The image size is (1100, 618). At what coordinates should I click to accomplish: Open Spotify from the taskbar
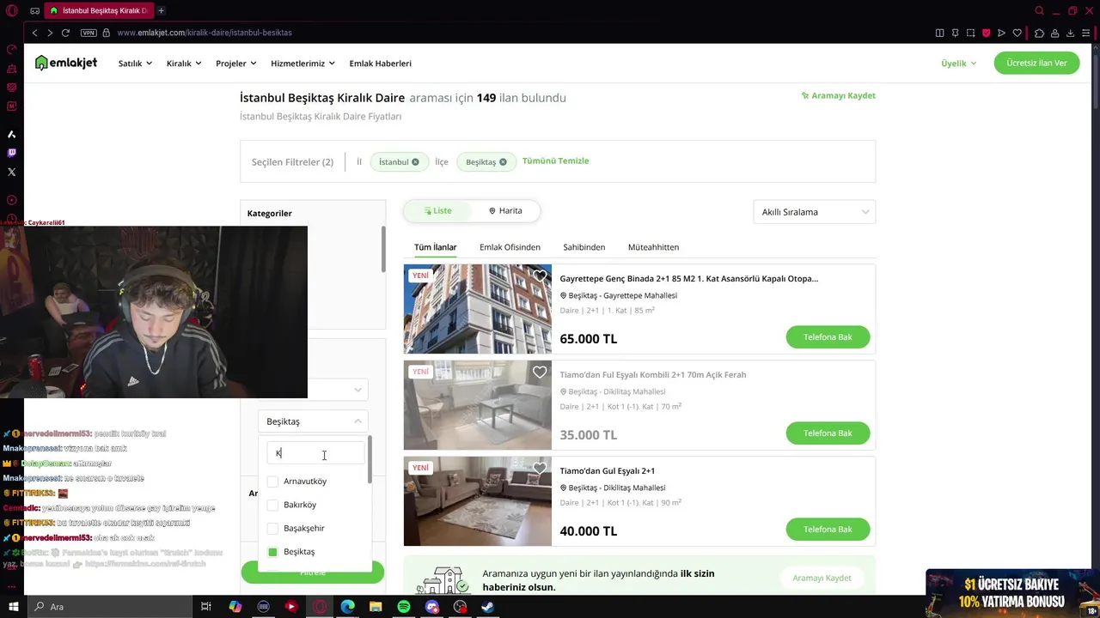pos(404,607)
